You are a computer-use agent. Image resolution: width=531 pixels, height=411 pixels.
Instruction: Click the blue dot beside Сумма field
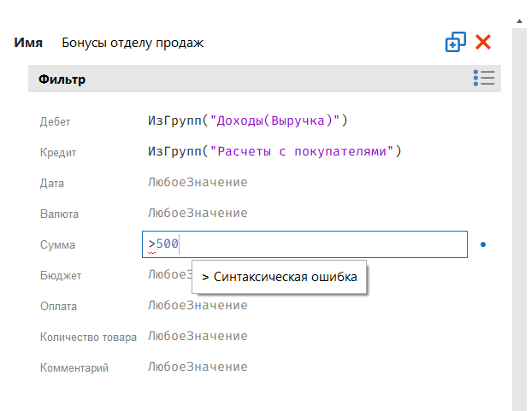483,245
